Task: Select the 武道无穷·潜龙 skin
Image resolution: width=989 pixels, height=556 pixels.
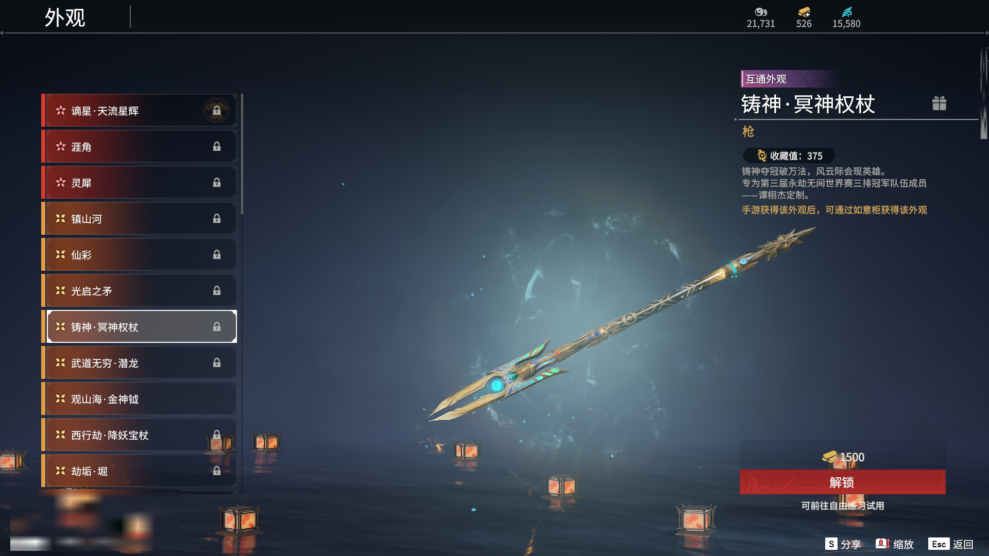Action: pos(139,363)
